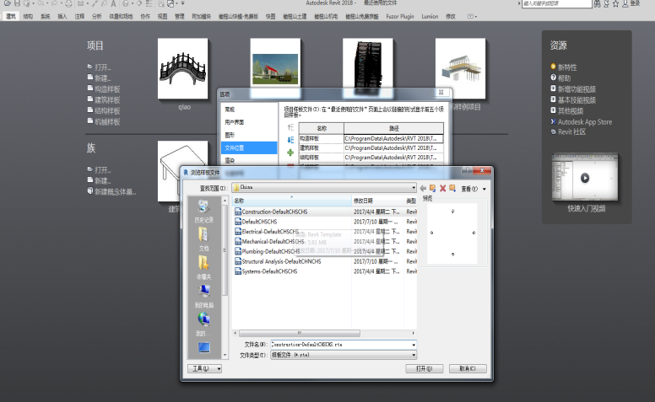Expand the file name history dropdown arrow
Image resolution: width=655 pixels, height=402 pixels.
click(x=414, y=345)
